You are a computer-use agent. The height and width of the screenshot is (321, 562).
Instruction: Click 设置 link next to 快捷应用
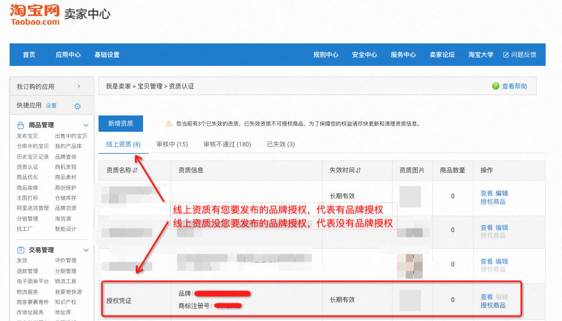pyautogui.click(x=51, y=106)
